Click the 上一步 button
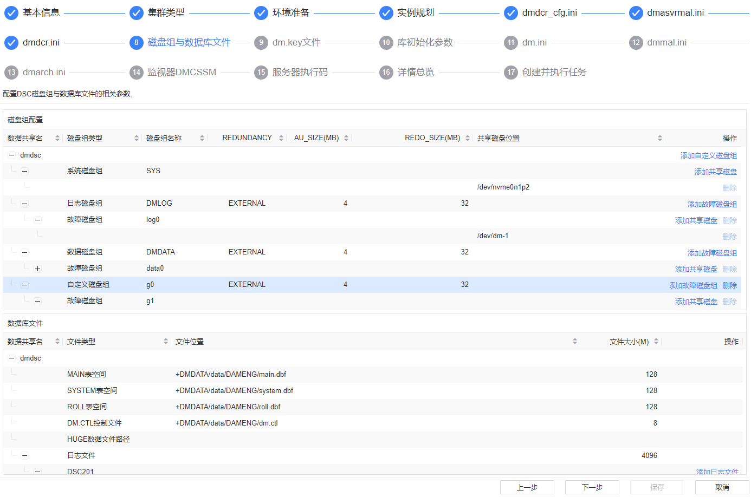The height and width of the screenshot is (497, 751). pyautogui.click(x=527, y=487)
